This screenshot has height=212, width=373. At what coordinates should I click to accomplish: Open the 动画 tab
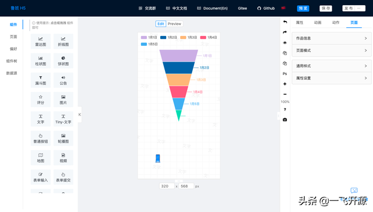(x=318, y=23)
